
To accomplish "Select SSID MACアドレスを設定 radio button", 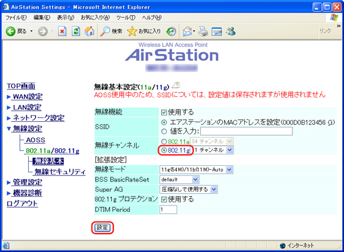I will (x=164, y=122).
